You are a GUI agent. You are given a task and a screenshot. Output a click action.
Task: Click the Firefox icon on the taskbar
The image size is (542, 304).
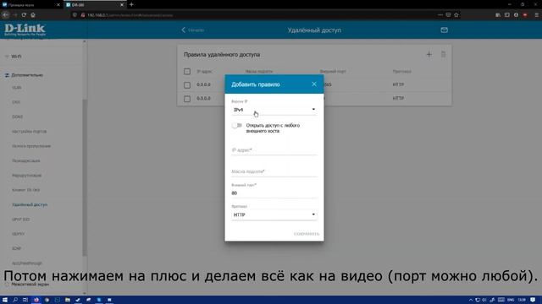(x=36, y=300)
